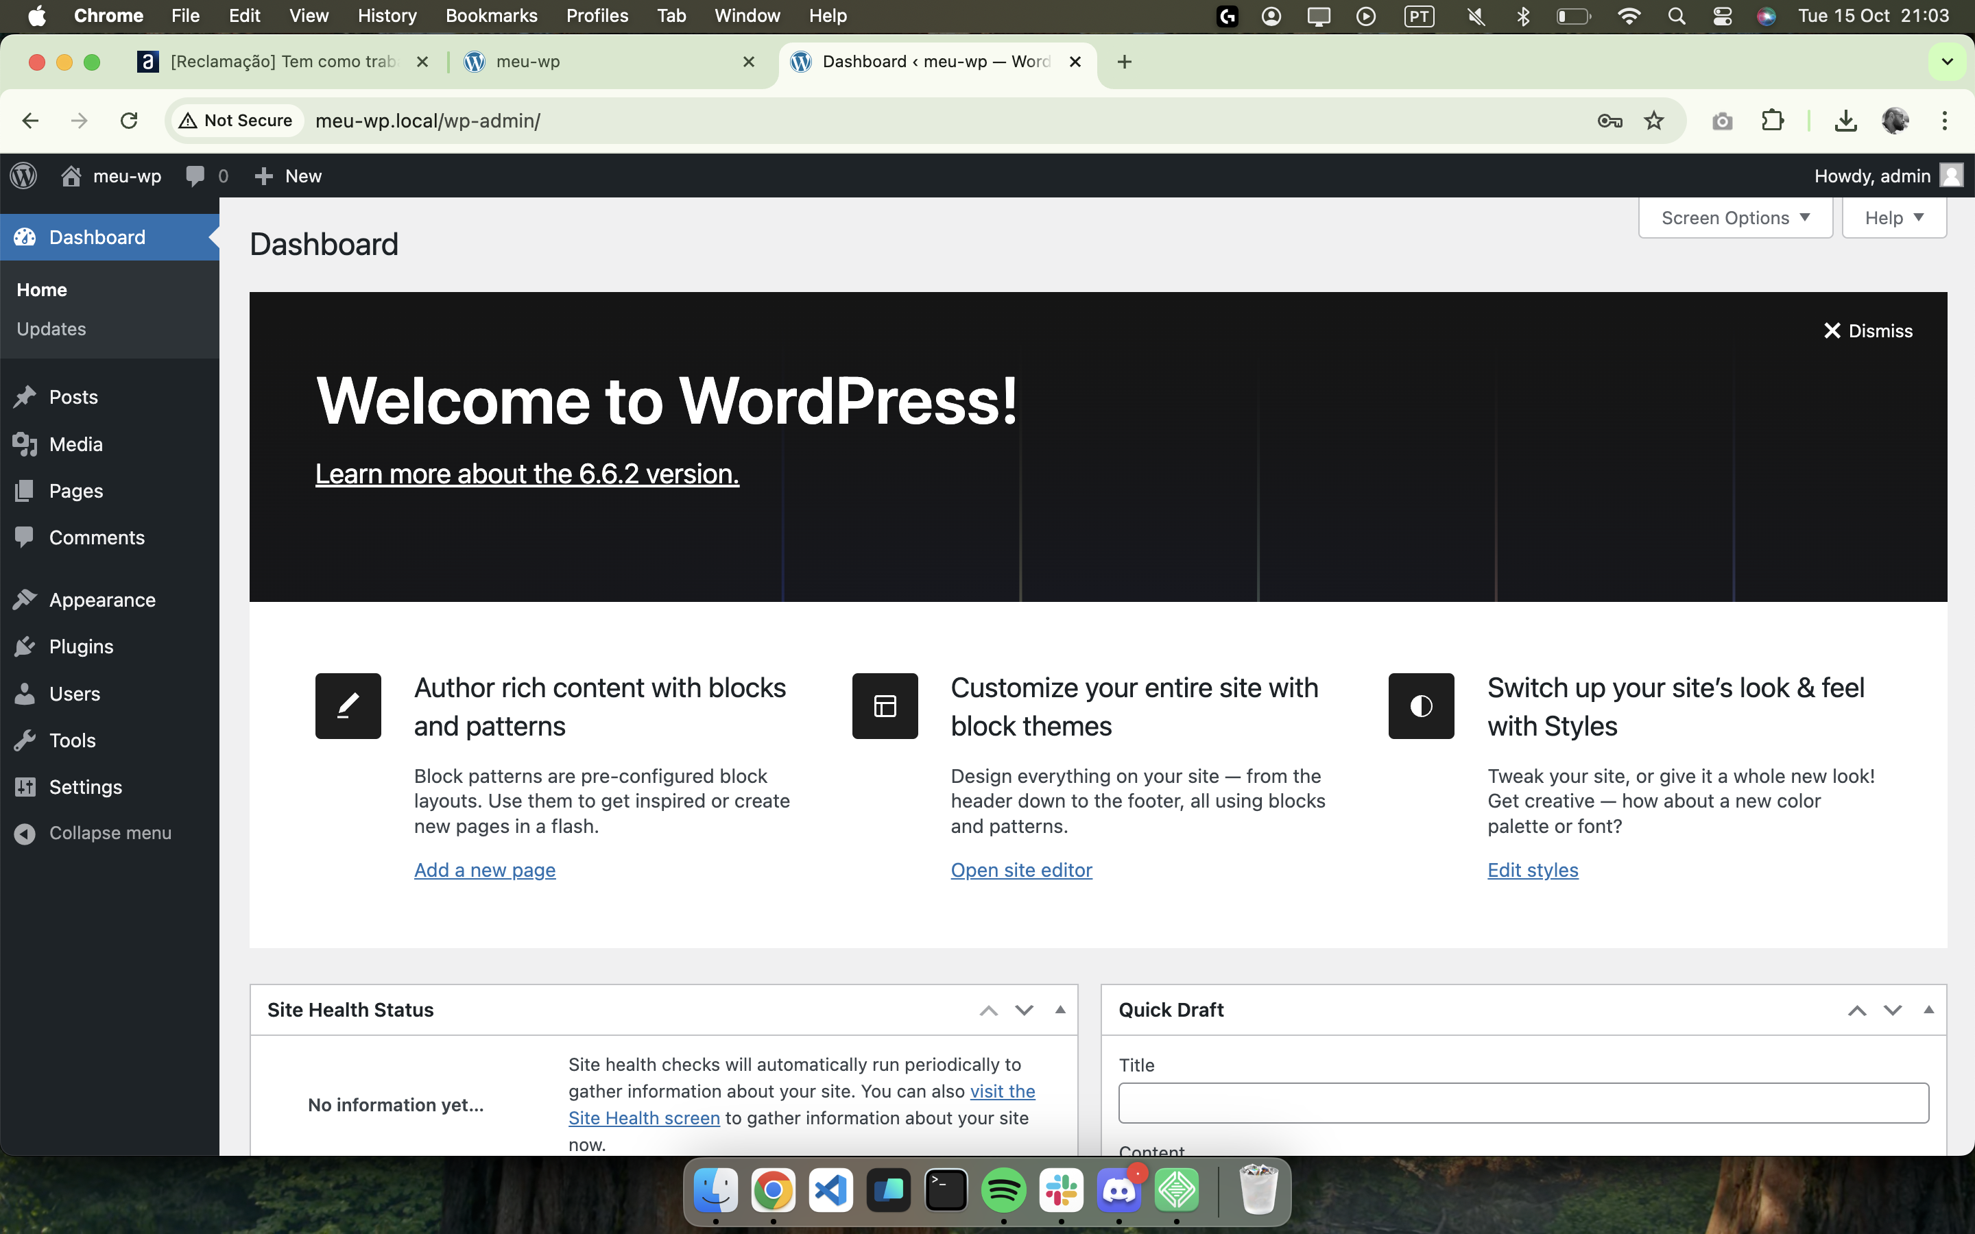Click the block themes layout icon
The width and height of the screenshot is (1975, 1234).
click(885, 706)
